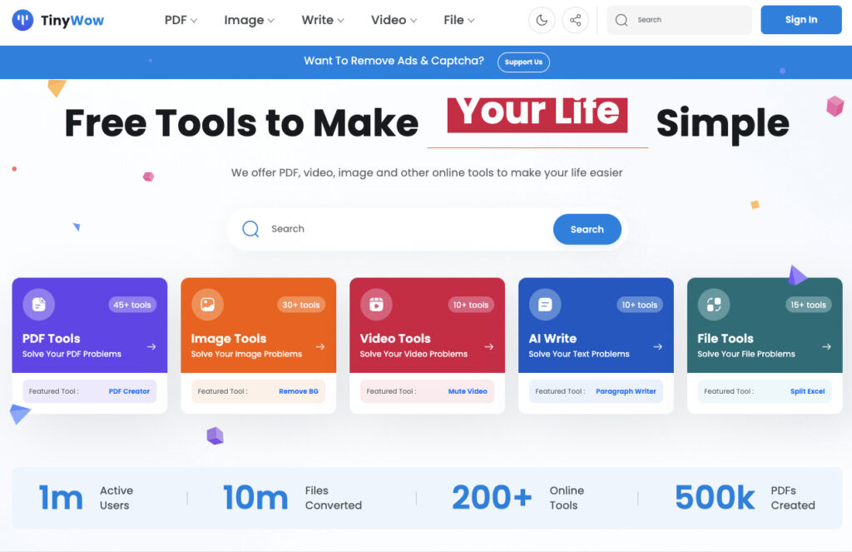
Task: Click the File Tools squares icon
Action: [714, 305]
